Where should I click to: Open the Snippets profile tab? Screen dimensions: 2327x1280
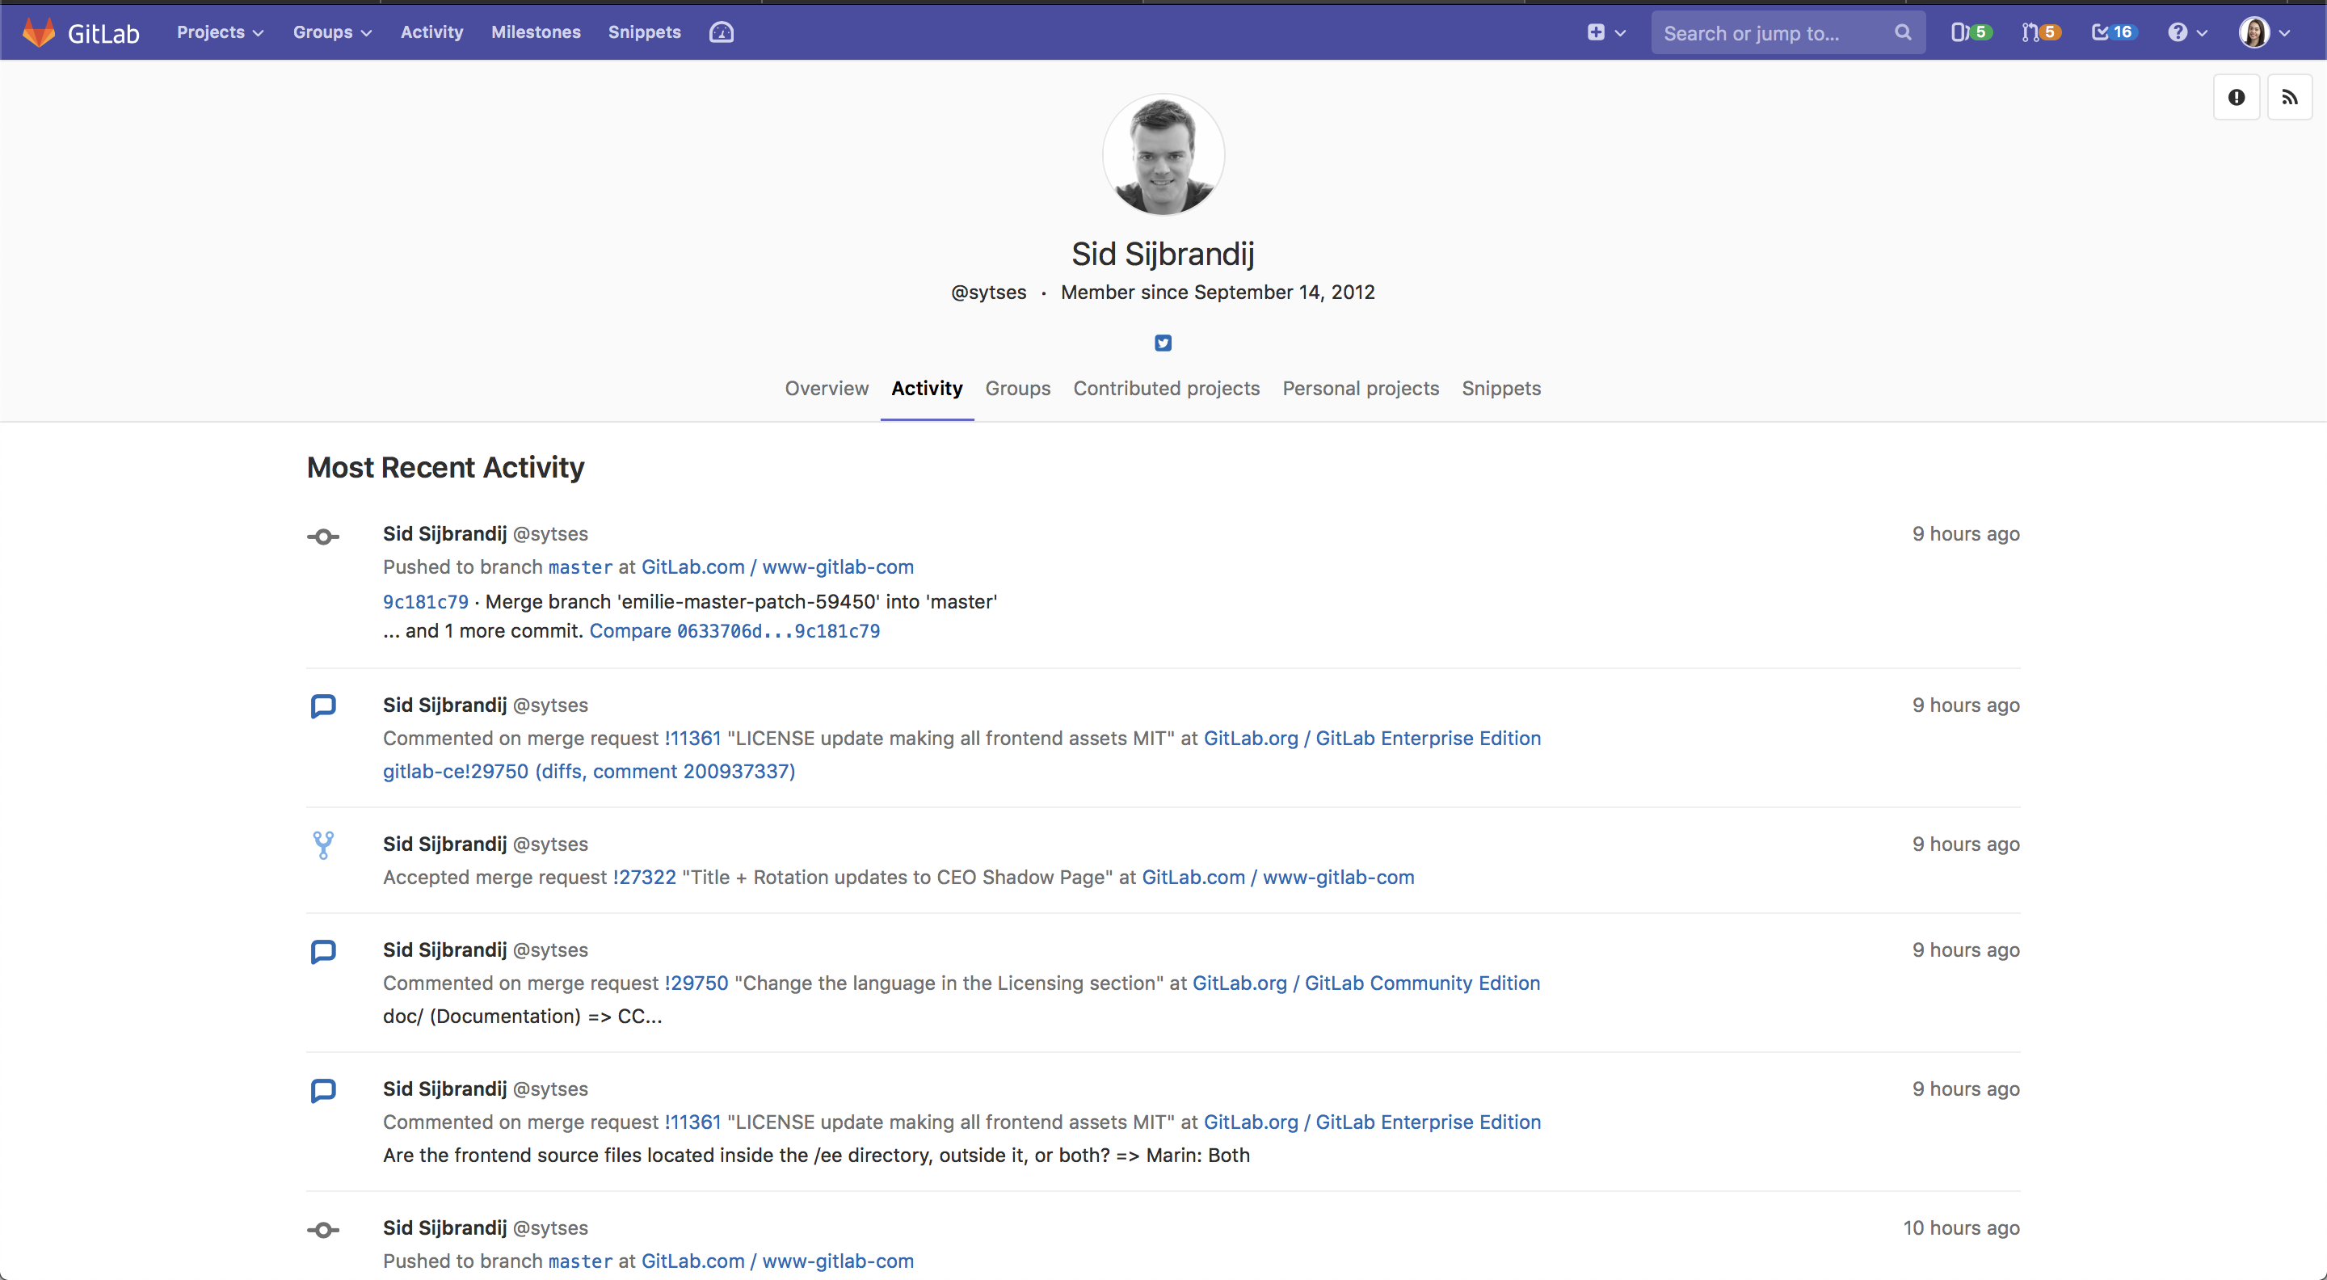click(1500, 389)
